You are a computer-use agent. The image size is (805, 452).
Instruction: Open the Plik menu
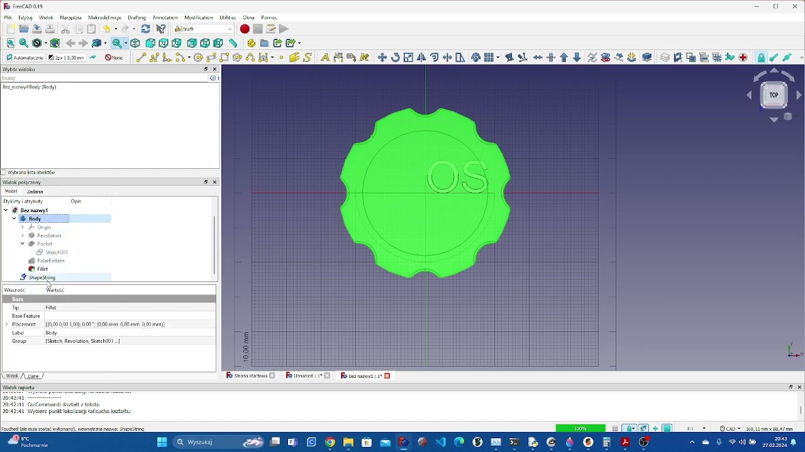(8, 18)
